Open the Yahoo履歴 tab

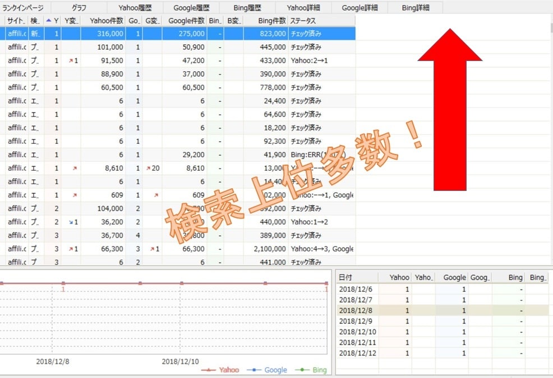click(135, 7)
